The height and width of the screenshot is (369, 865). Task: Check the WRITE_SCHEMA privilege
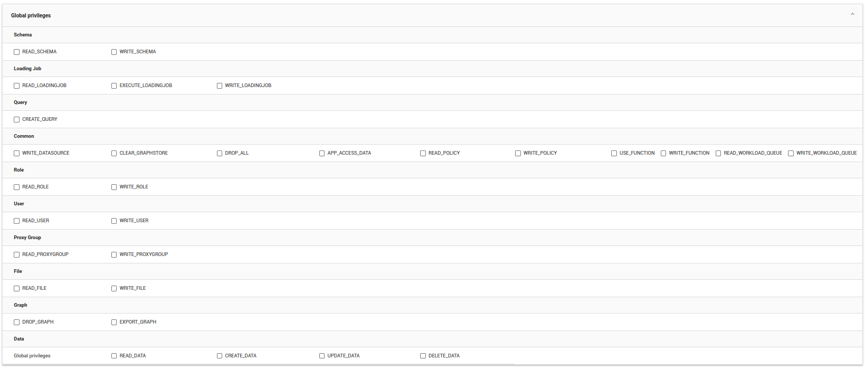(x=114, y=52)
